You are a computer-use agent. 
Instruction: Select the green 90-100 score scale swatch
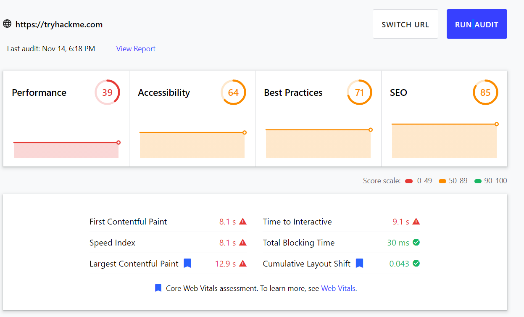click(478, 181)
